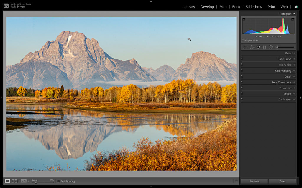
Task: Turn off the Detail panel switch
Action: [x=242, y=76]
